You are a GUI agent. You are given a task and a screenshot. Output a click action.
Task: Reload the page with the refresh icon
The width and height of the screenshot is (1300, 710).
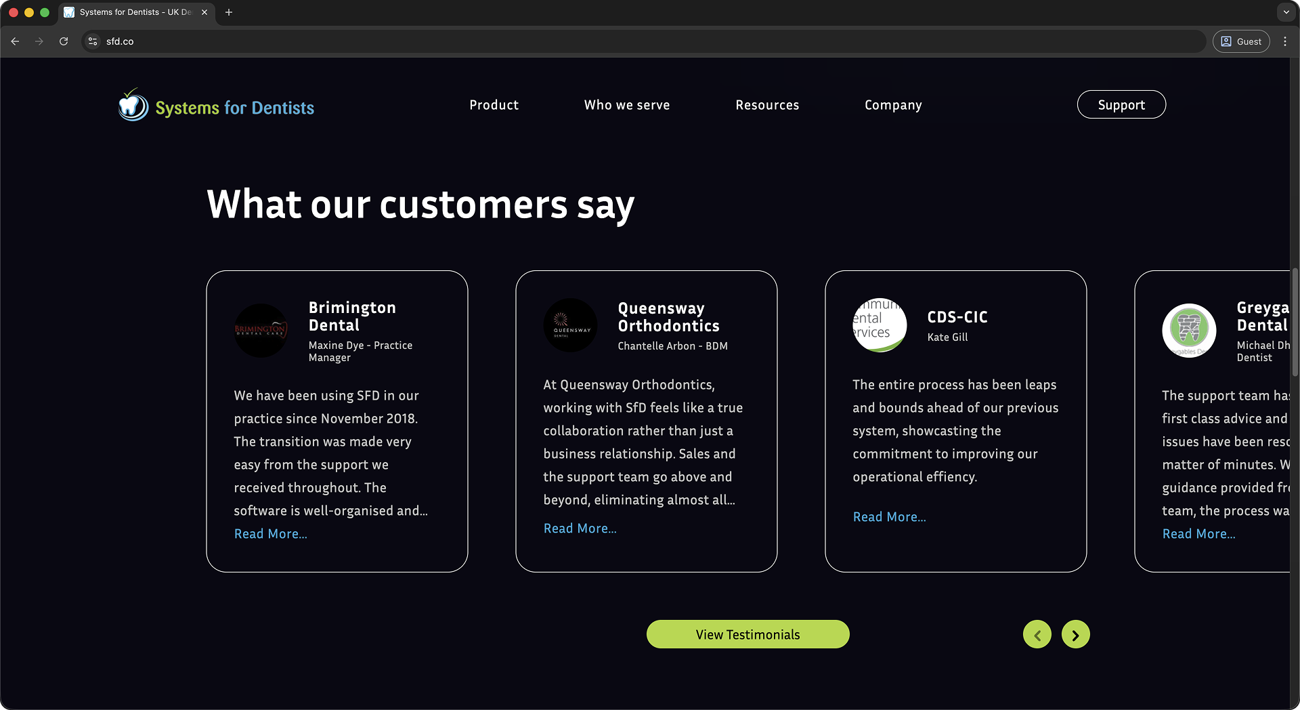click(64, 41)
